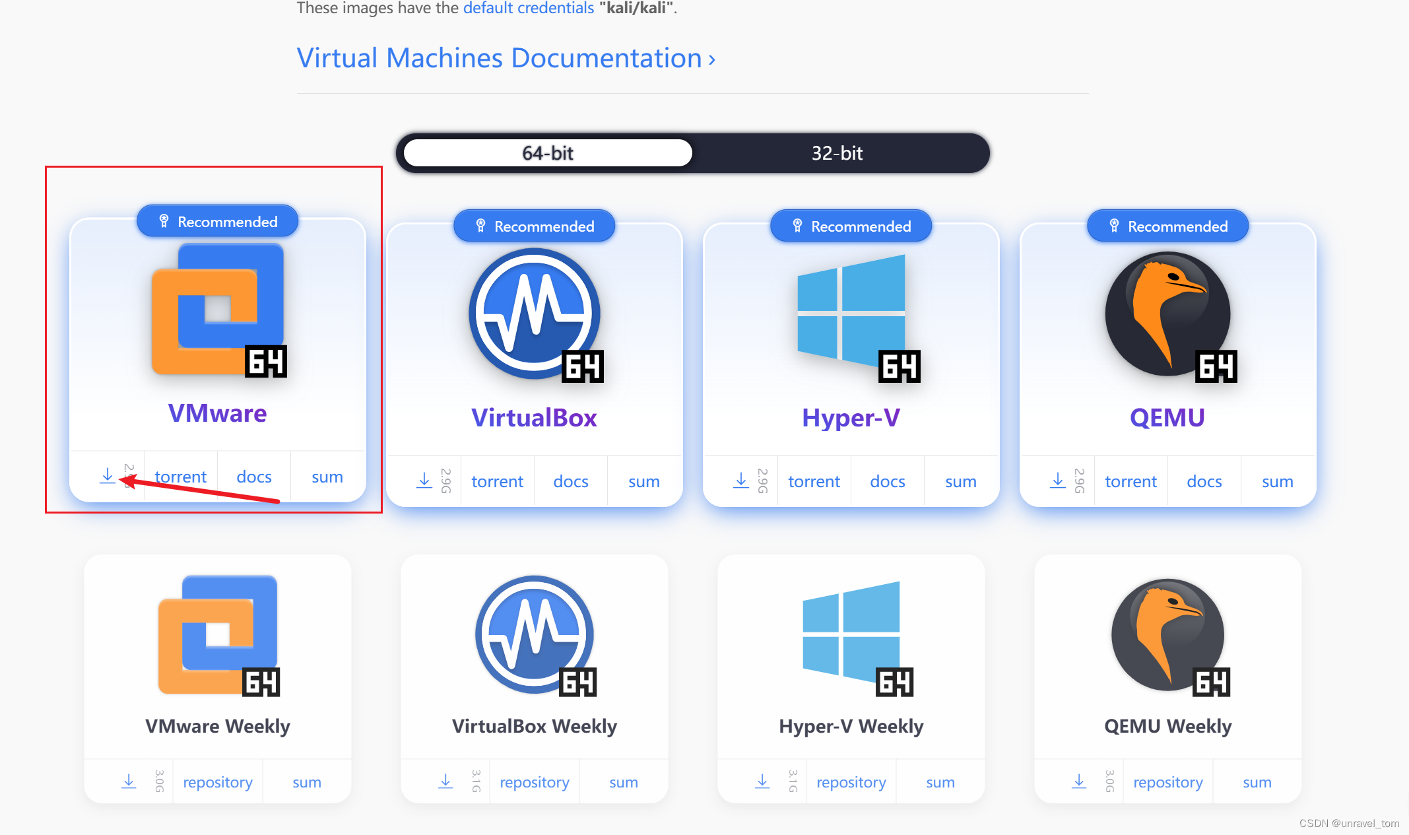Viewport: 1409px width, 835px height.
Task: Open the VMware Weekly repository link
Action: 218,782
